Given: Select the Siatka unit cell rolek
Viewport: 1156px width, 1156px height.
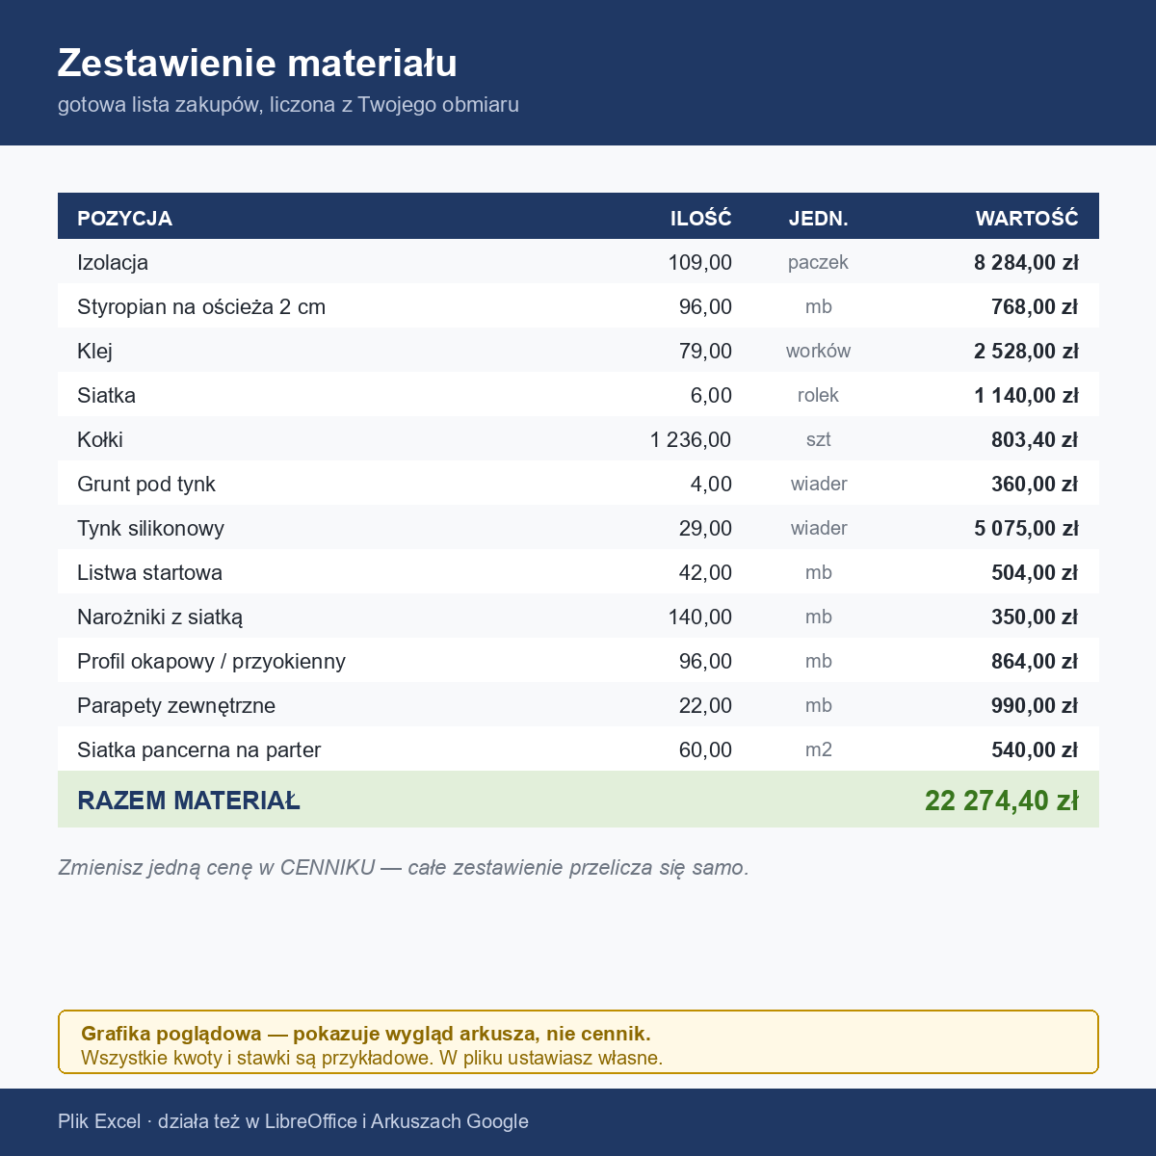Looking at the screenshot, I should pos(818,395).
